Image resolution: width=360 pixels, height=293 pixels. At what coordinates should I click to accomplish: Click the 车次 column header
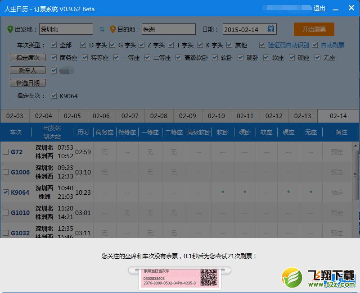click(16, 132)
